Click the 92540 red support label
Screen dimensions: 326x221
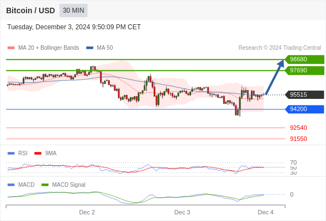(x=298, y=128)
